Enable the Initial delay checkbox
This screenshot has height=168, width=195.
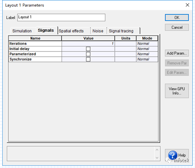point(88,49)
